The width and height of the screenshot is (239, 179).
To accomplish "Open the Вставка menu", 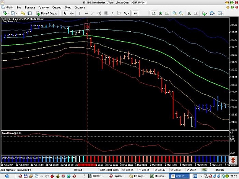I will pyautogui.click(x=30, y=7).
